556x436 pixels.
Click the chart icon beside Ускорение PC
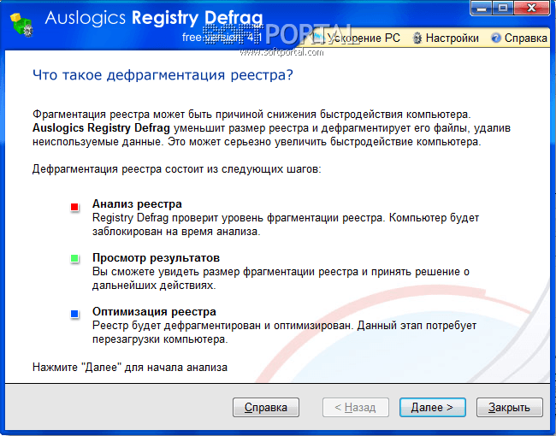(x=318, y=38)
